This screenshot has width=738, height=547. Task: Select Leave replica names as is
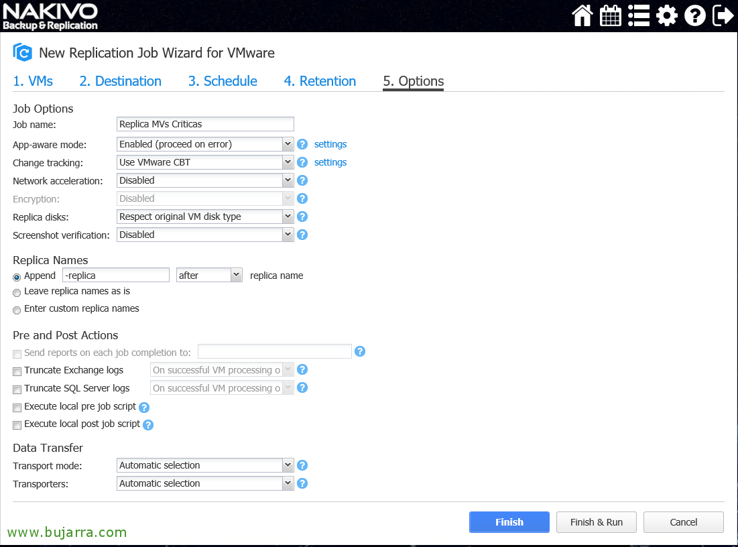click(x=17, y=292)
